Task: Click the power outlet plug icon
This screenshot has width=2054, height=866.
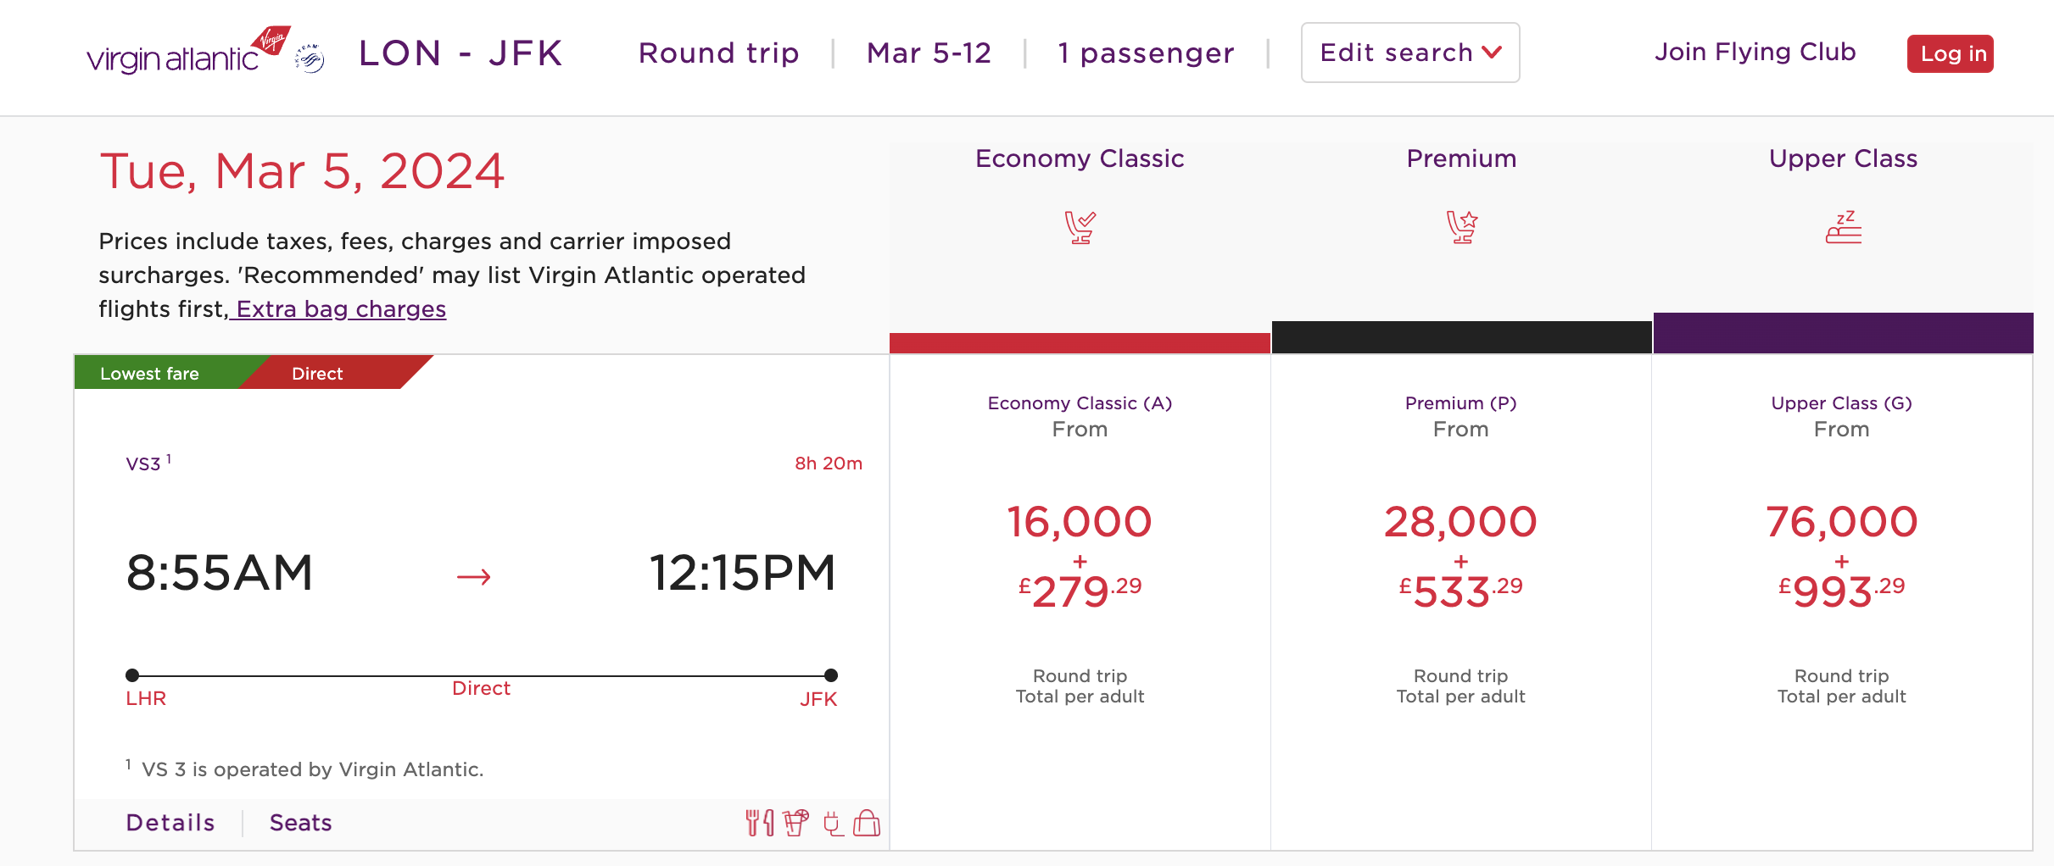Action: 833,823
